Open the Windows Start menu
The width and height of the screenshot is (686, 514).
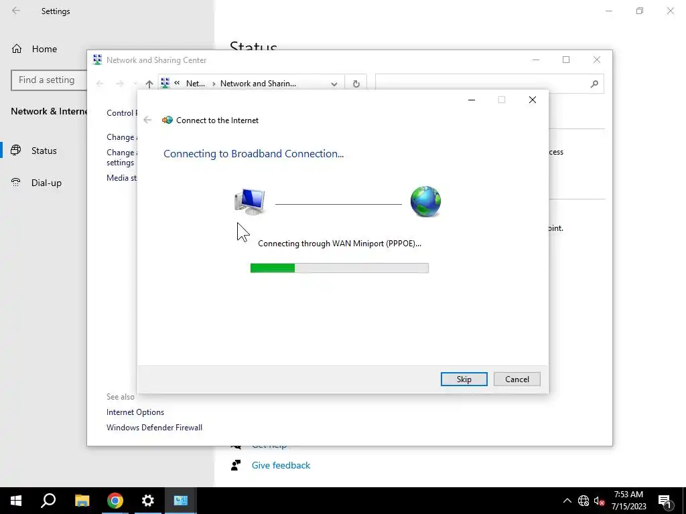(16, 501)
